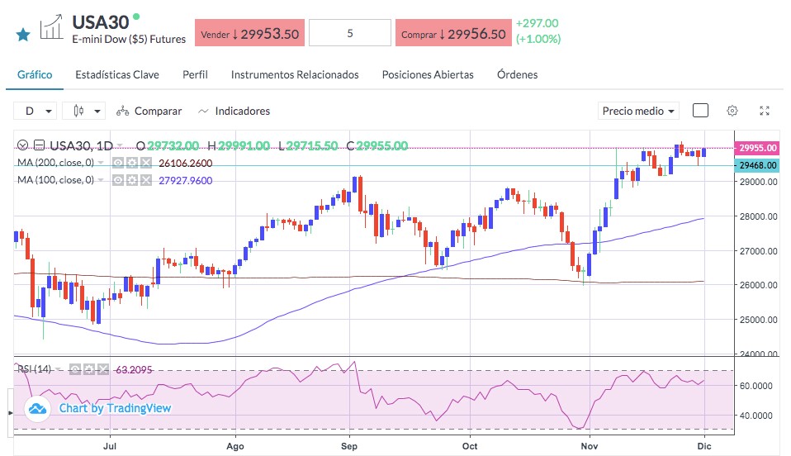The height and width of the screenshot is (456, 791).
Task: Hide the MA 100 indicator eye
Action: [117, 180]
